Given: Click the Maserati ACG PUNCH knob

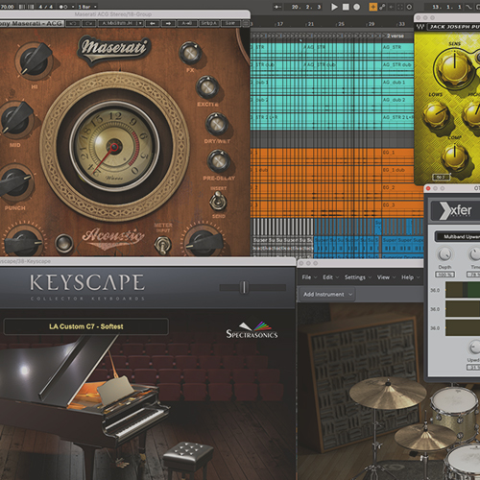Looking at the screenshot, I should 14,183.
